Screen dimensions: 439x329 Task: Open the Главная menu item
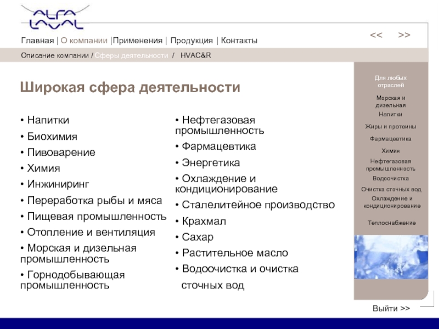[37, 41]
